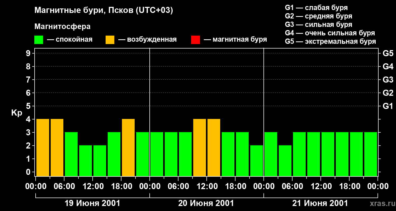Click the '21 Июня 2001' date label
The width and height of the screenshot is (396, 211).
(320, 203)
